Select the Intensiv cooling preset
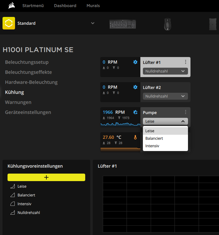Image resolution: width=219 pixels, height=235 pixels. pos(24,204)
